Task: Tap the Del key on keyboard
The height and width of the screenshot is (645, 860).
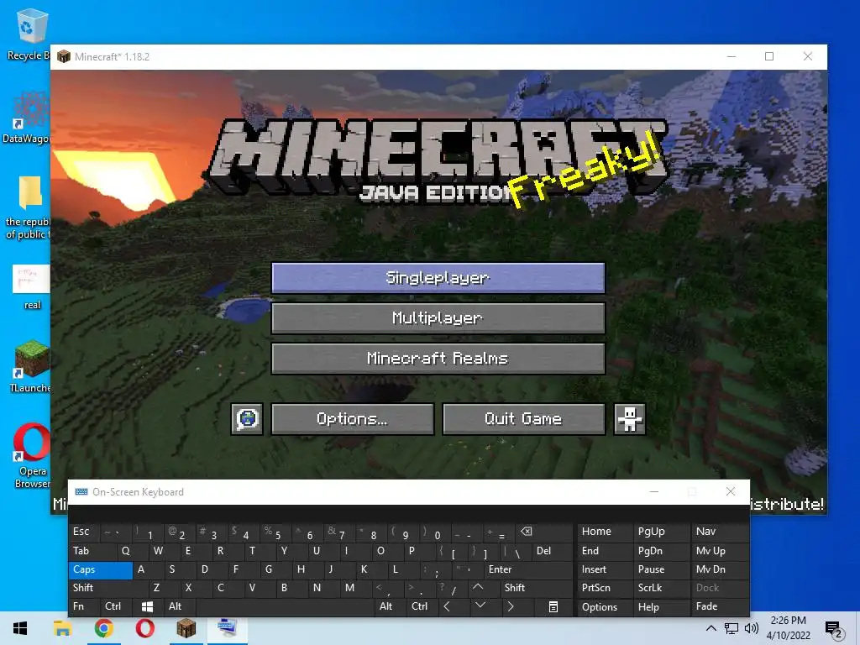Action: [x=551, y=551]
